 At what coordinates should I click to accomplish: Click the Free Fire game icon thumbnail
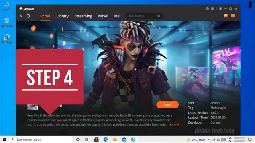(x=33, y=107)
